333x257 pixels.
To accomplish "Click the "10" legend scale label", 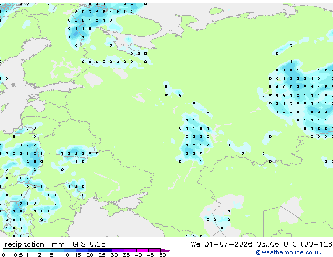I will click(x=66, y=255).
